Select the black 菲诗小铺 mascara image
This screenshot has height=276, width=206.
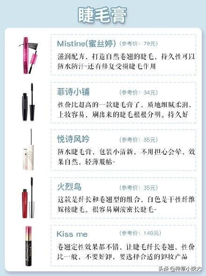click(x=29, y=102)
